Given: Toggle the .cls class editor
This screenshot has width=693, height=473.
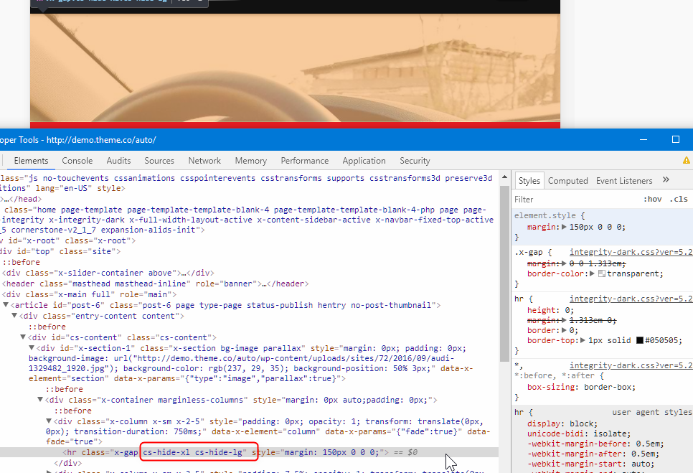Looking at the screenshot, I should [x=678, y=200].
